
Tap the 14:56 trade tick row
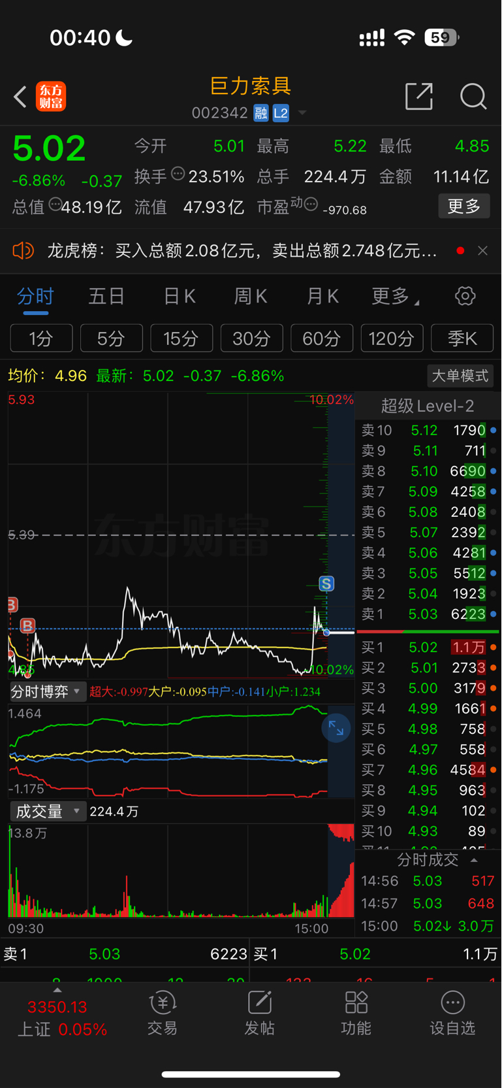(428, 881)
